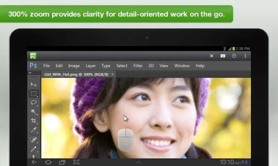The image size is (278, 166).
Task: Select the Magic Wand tool
Action: 34,112
